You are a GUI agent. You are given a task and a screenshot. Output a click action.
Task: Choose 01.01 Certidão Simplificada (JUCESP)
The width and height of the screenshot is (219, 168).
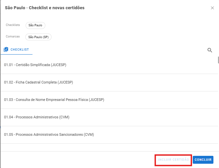(x=109, y=65)
